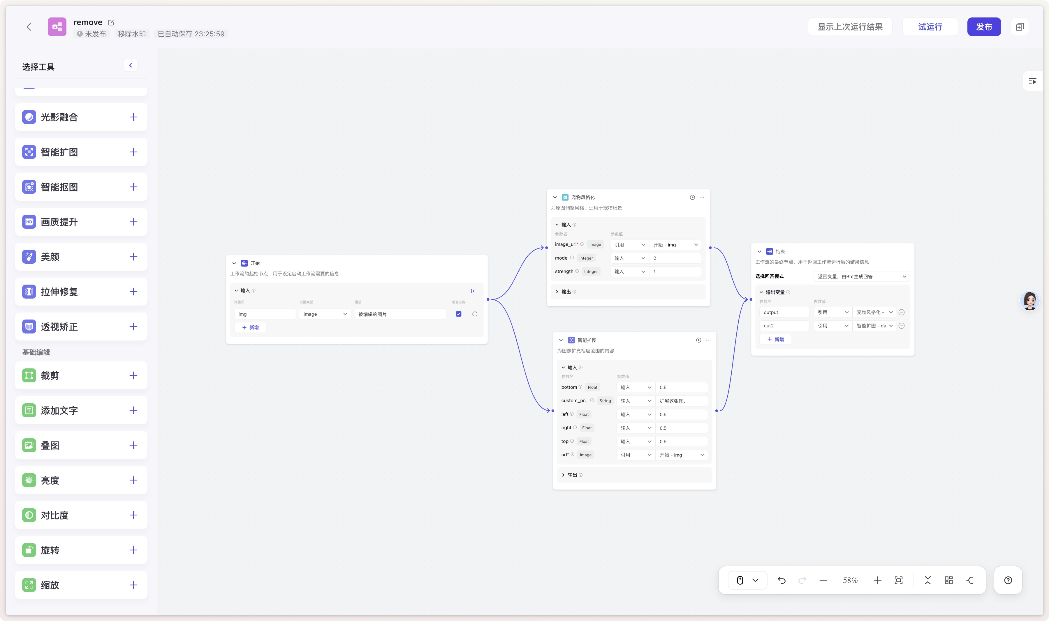The width and height of the screenshot is (1049, 621).
Task: Click auto-layout grid icon in bottom toolbar
Action: point(948,580)
